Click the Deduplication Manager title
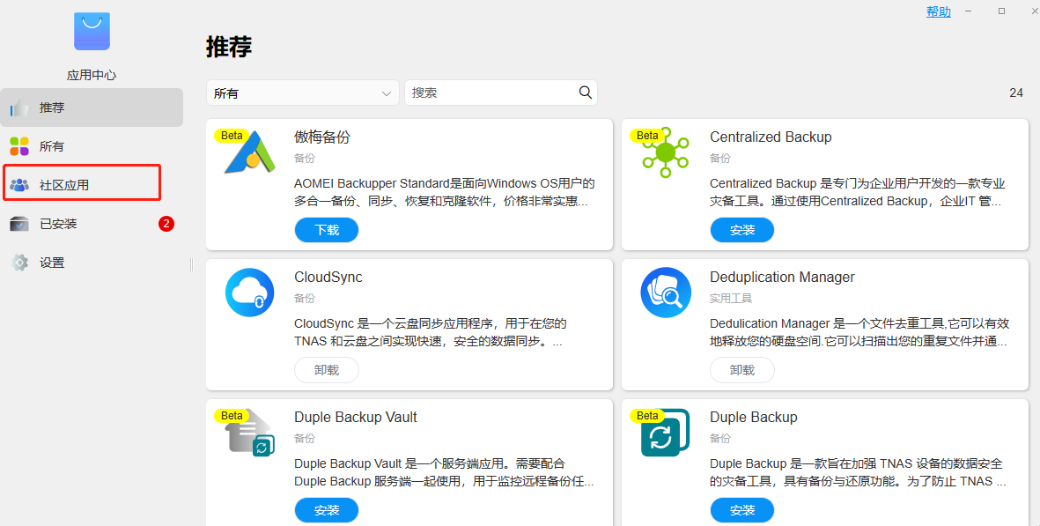1040x526 pixels. (782, 278)
